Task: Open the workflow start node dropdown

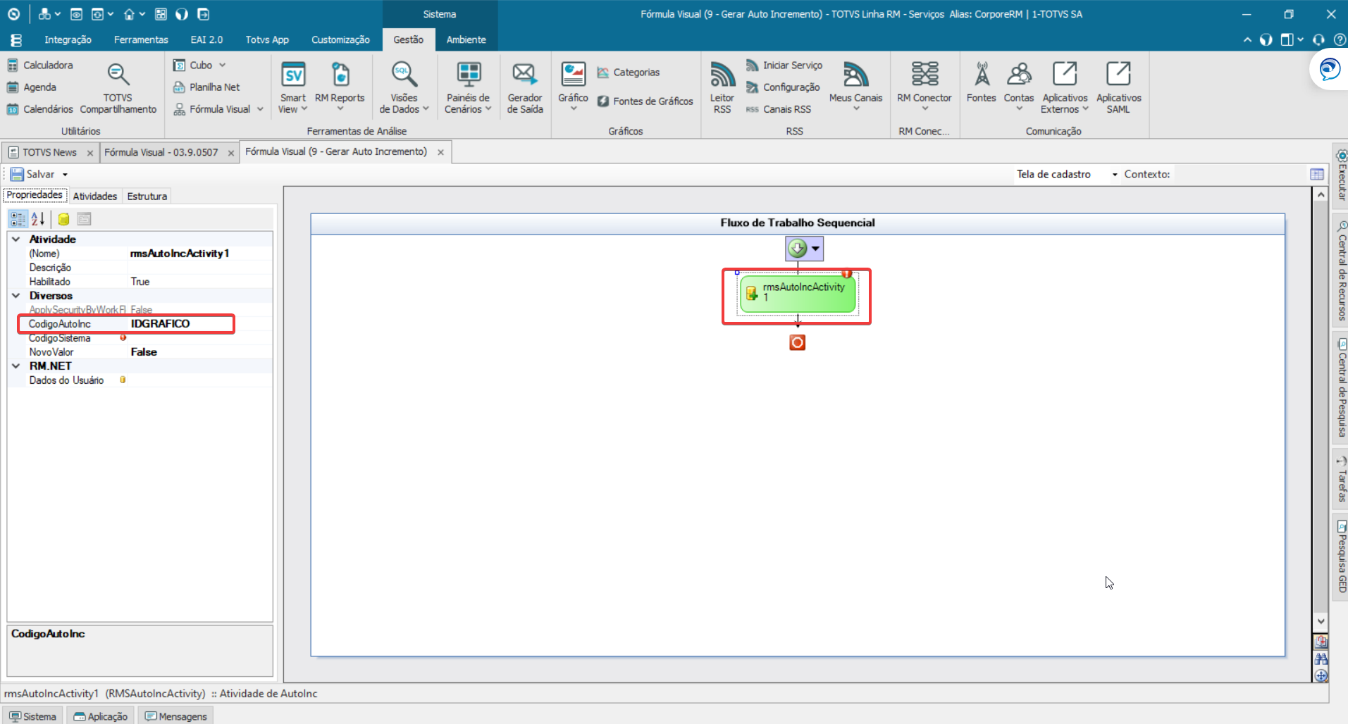Action: pos(815,249)
